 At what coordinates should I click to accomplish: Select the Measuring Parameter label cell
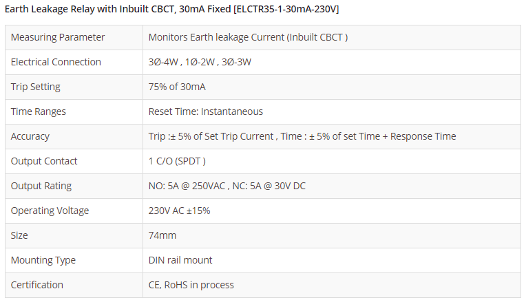click(x=58, y=37)
